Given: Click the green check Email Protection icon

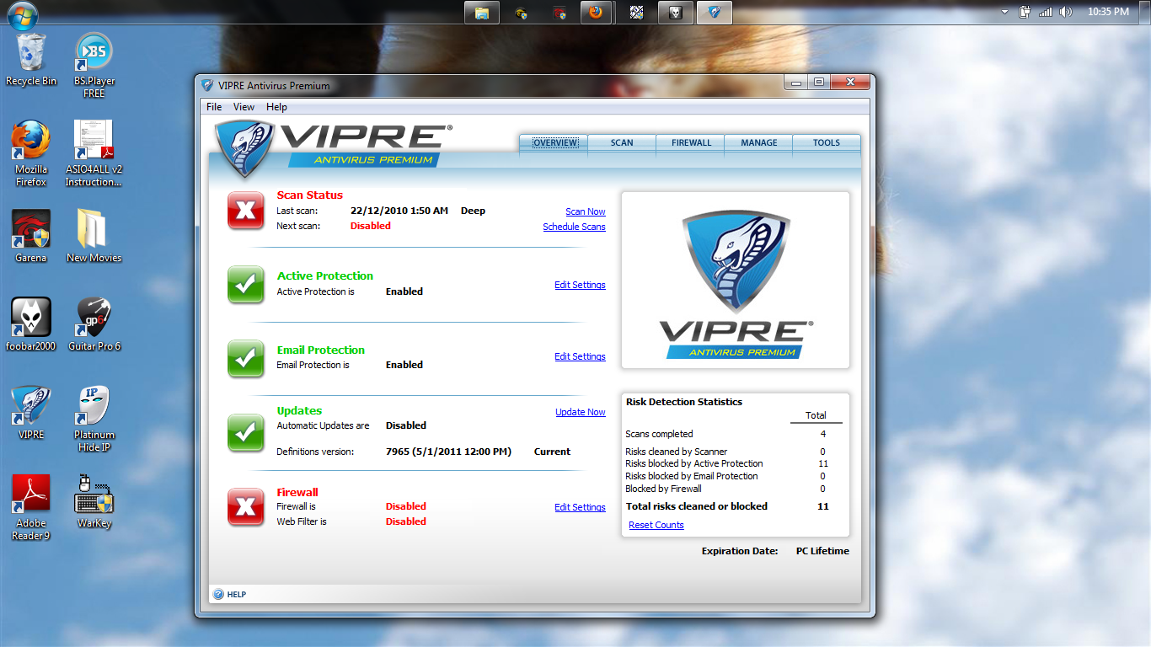Looking at the screenshot, I should (x=246, y=359).
